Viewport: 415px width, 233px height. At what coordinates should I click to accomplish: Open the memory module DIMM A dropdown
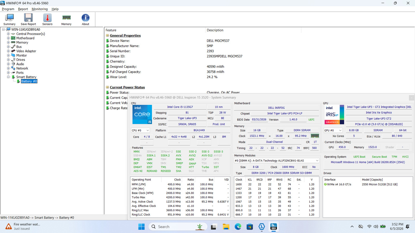pos(276,161)
